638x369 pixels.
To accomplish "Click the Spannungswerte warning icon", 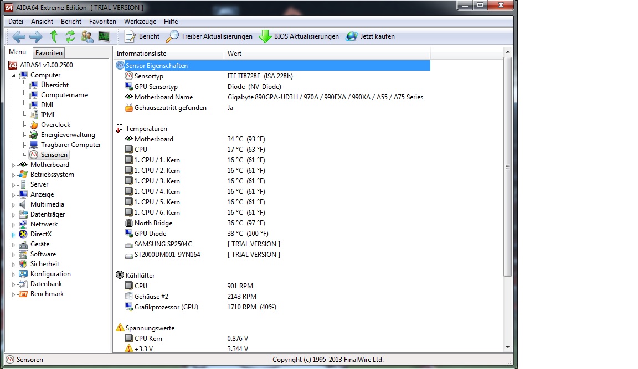I will click(x=120, y=328).
